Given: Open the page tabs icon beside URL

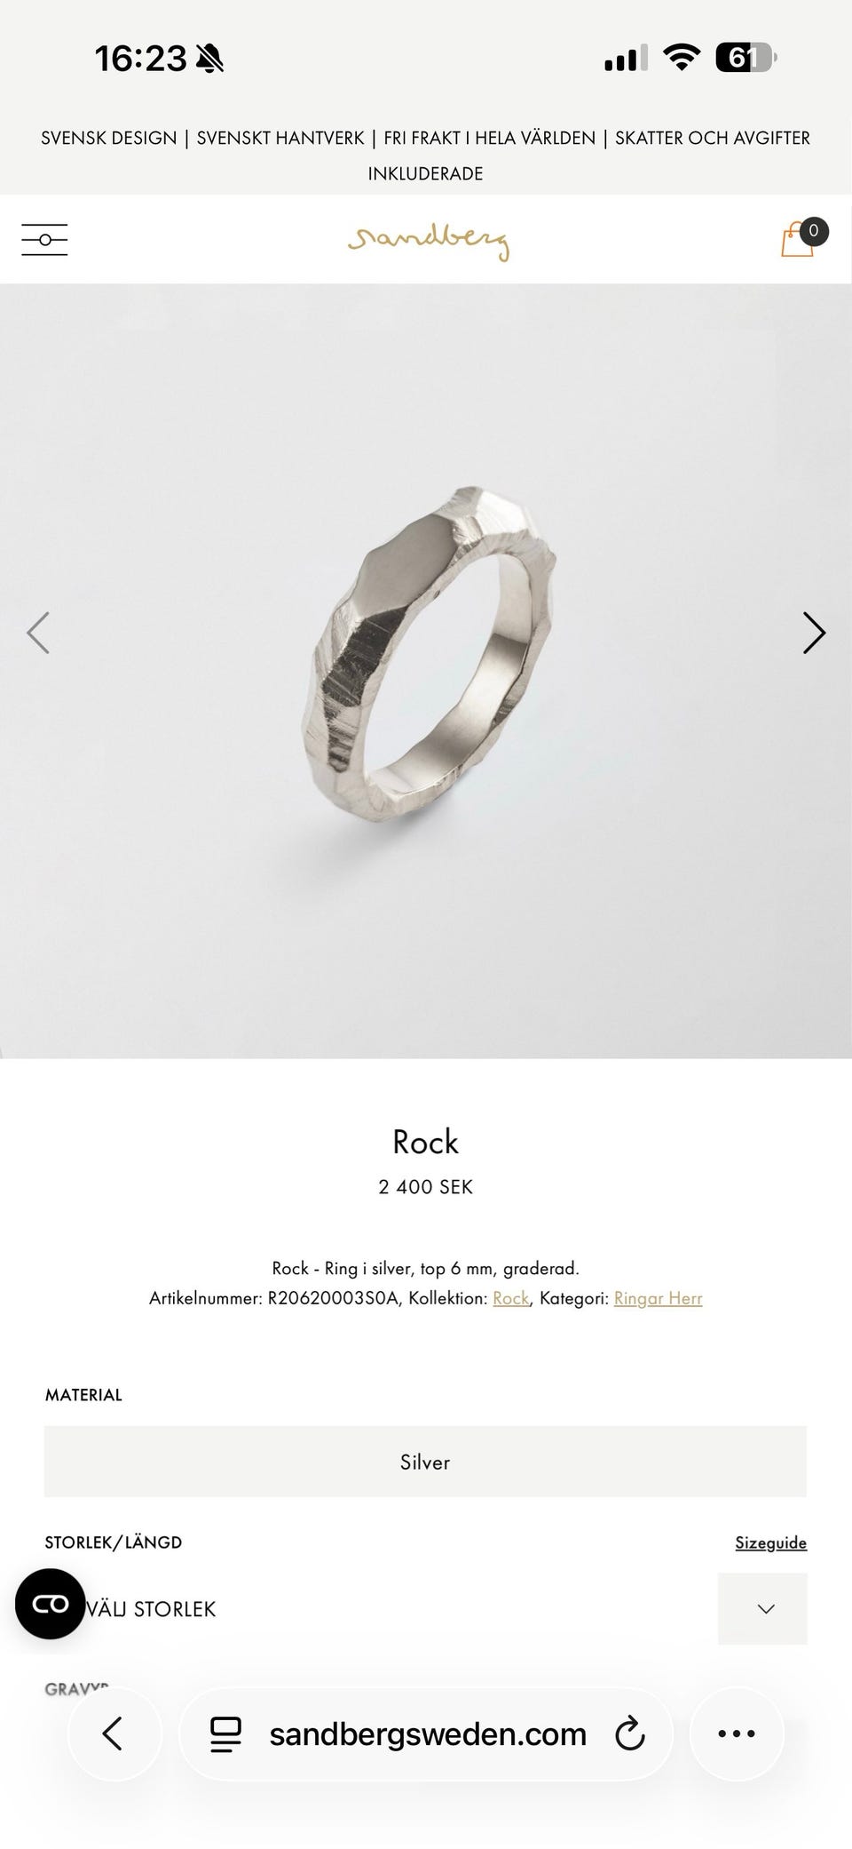Looking at the screenshot, I should (225, 1733).
